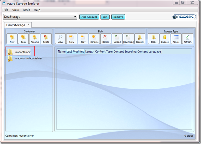Screen dimensions: 201x144
Task: Select the mycontainer container
Action: coord(19,52)
